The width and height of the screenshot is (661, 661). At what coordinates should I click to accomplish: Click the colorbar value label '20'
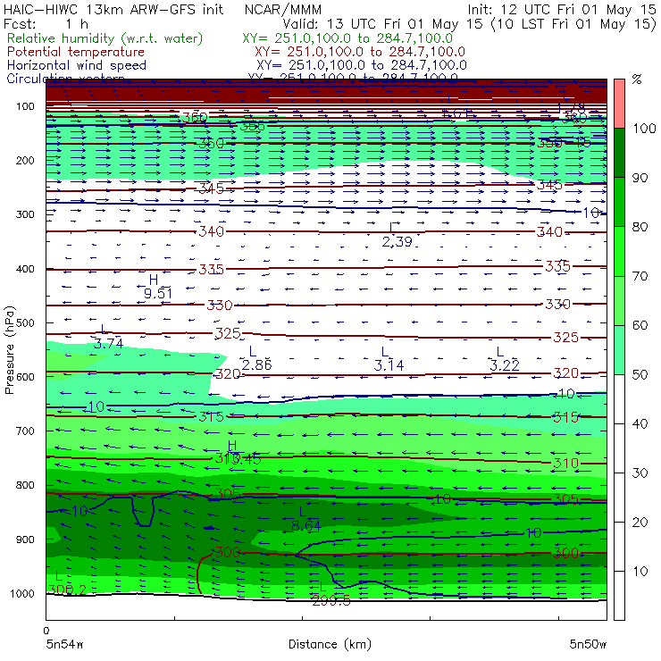[x=640, y=523]
